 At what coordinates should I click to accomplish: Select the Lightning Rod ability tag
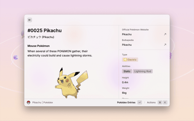(x=143, y=71)
